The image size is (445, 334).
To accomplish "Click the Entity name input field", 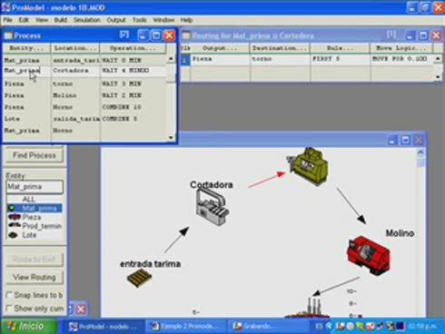I will point(35,186).
